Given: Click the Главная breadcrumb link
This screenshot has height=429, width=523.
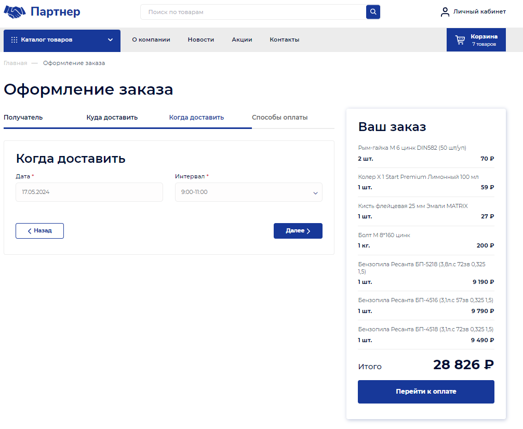Looking at the screenshot, I should 15,63.
